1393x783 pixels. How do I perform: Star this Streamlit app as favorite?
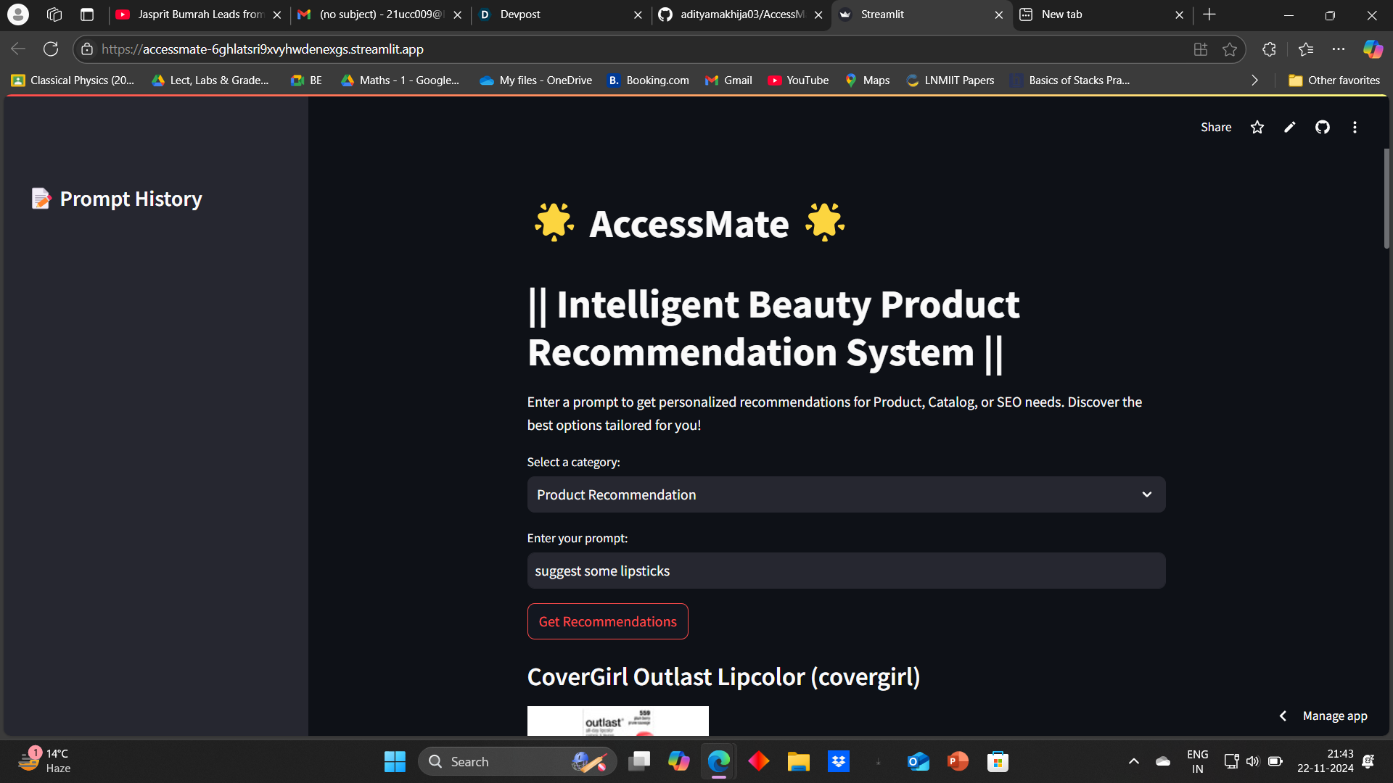pos(1257,128)
